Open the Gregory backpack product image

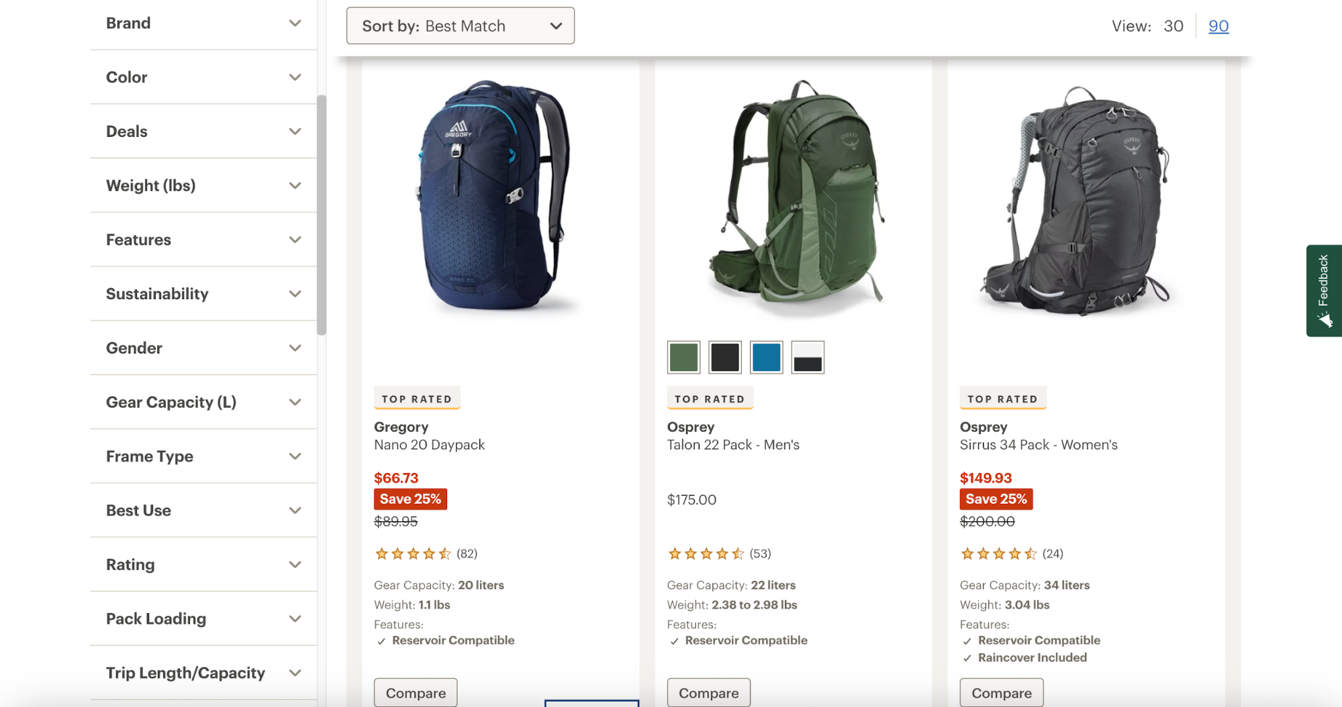[x=495, y=195]
